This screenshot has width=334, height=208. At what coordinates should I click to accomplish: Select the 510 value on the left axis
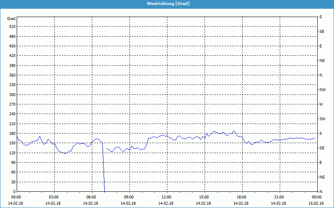pyautogui.click(x=12, y=27)
